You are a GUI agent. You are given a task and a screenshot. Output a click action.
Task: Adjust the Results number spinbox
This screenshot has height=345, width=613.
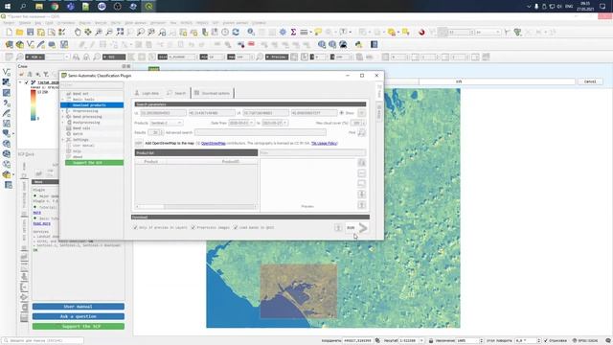tap(156, 132)
